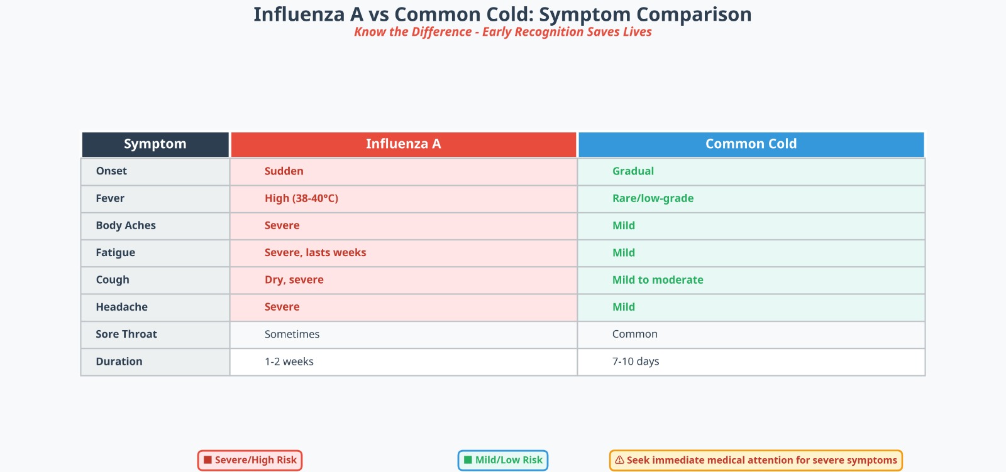Click the warning triangle icon in the alert
The width and height of the screenshot is (1006, 472).
pyautogui.click(x=619, y=460)
